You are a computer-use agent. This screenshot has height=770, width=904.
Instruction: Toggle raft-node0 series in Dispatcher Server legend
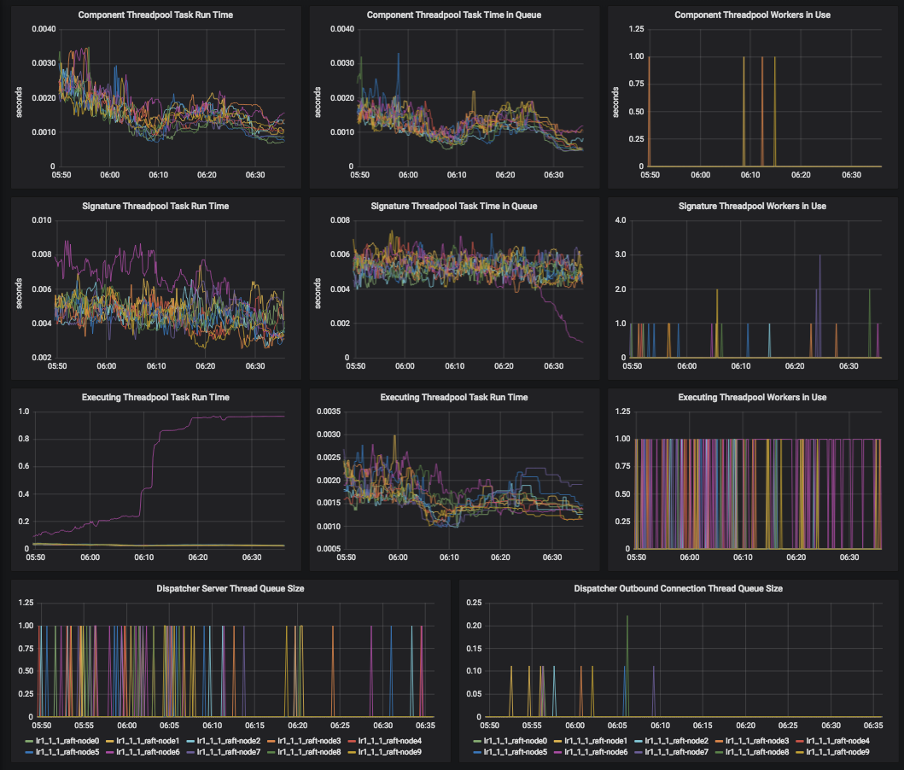pyautogui.click(x=63, y=741)
